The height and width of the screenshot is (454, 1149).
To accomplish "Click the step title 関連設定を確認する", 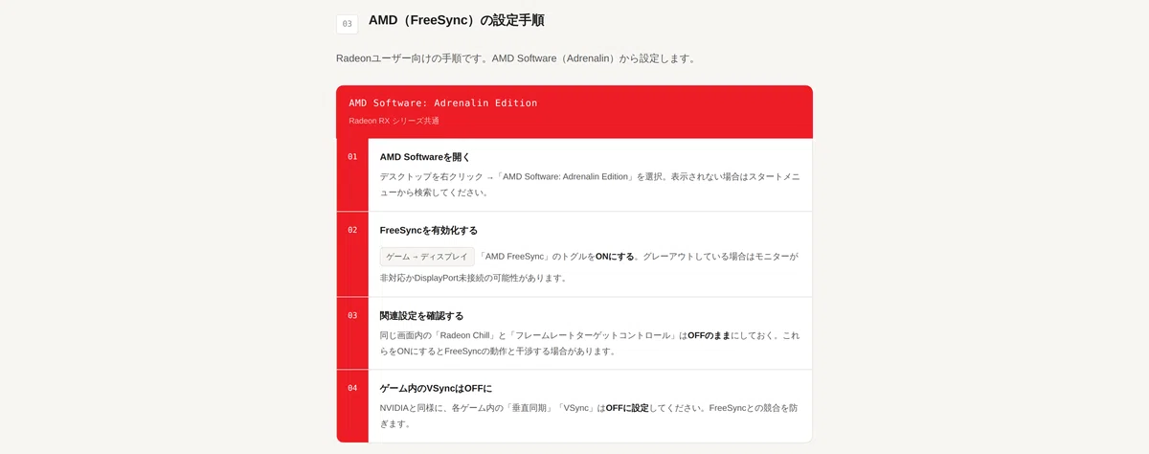I will click(421, 316).
